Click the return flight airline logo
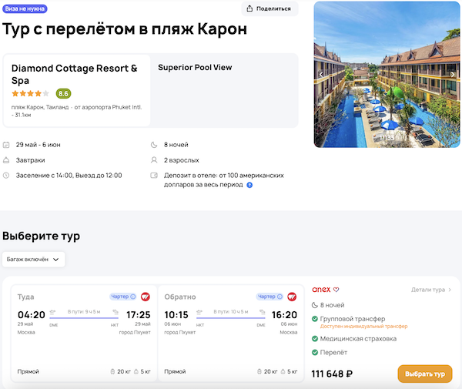Image resolution: width=462 pixels, height=389 pixels. [291, 297]
